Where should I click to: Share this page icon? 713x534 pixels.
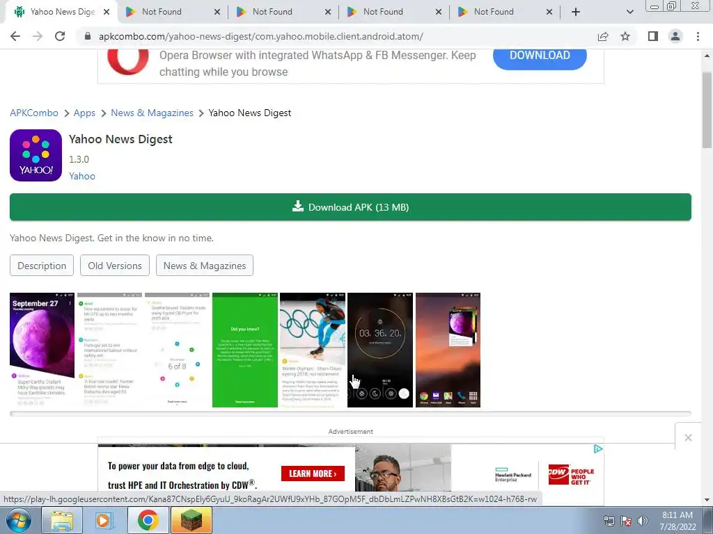click(x=603, y=36)
